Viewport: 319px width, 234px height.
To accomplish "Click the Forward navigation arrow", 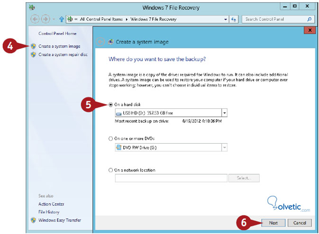I will coord(46,19).
